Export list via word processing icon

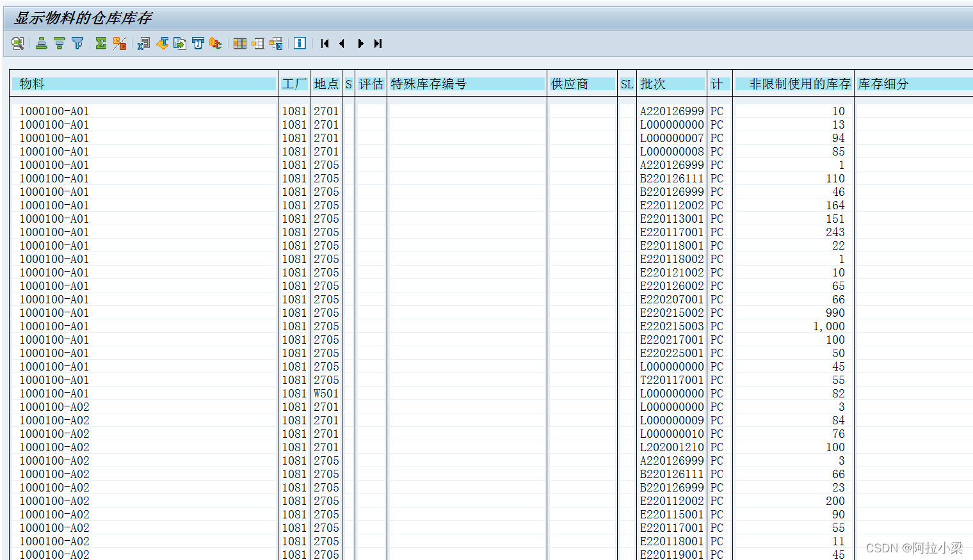[162, 44]
